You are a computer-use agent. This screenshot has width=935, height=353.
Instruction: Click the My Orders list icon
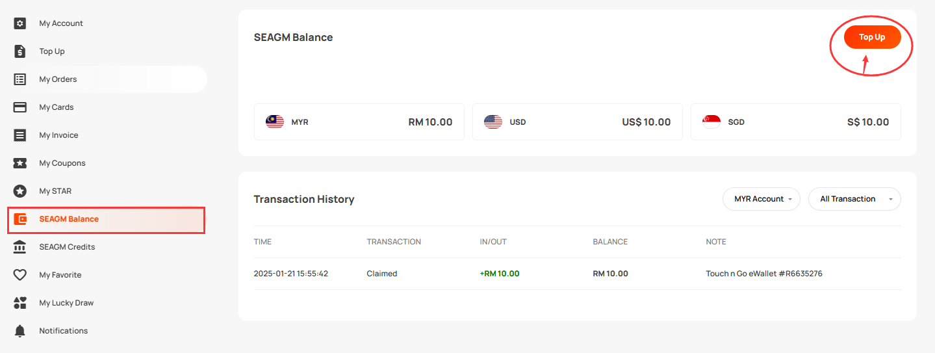click(20, 79)
